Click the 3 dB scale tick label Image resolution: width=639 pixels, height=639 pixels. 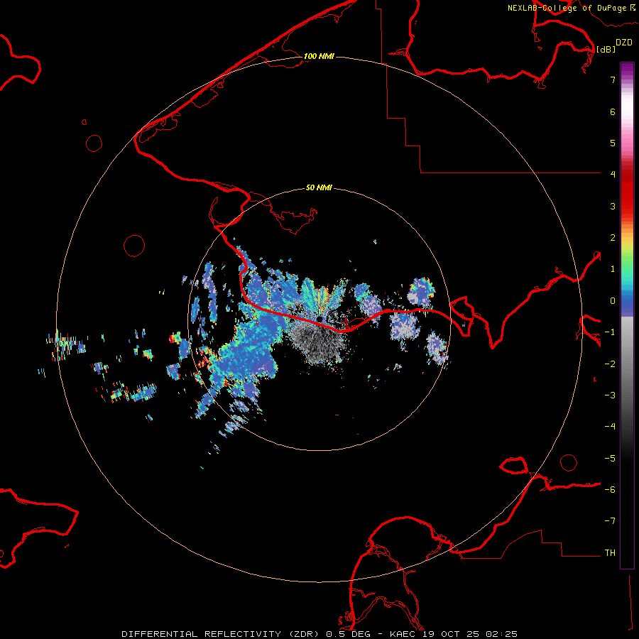point(613,206)
